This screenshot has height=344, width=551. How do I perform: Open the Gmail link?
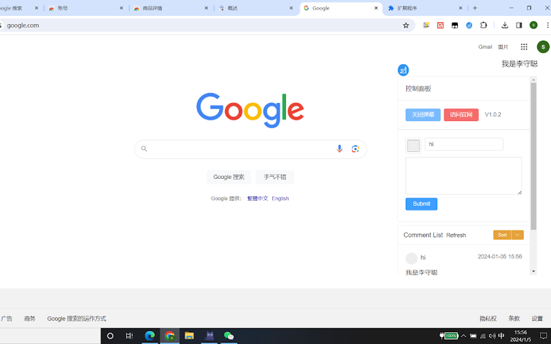pos(485,47)
